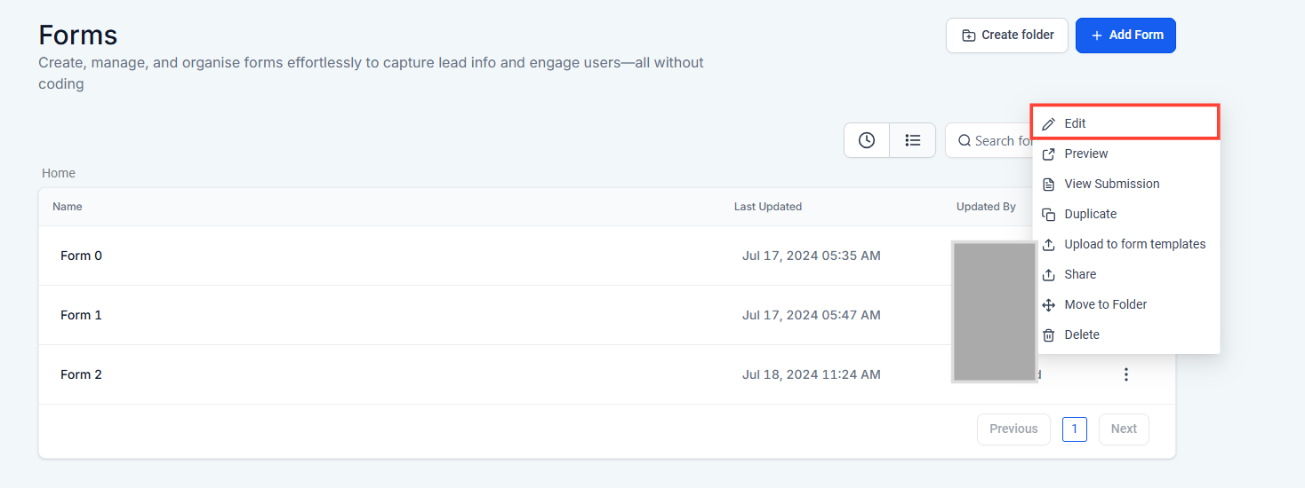
Task: Click the pencil Edit icon
Action: pyautogui.click(x=1049, y=124)
